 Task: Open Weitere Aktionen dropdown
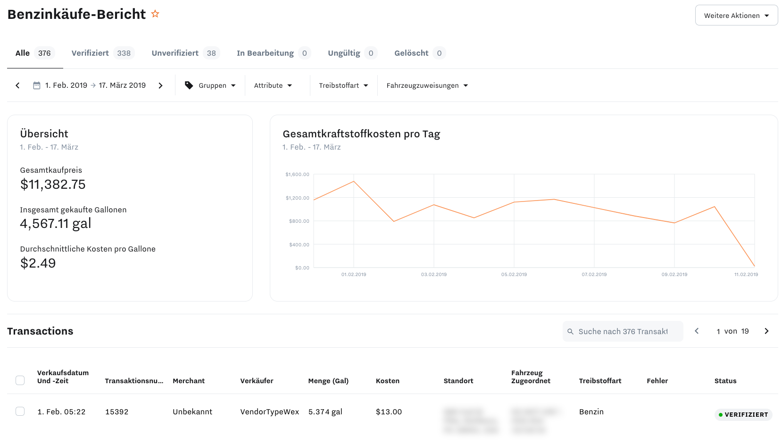(x=736, y=16)
